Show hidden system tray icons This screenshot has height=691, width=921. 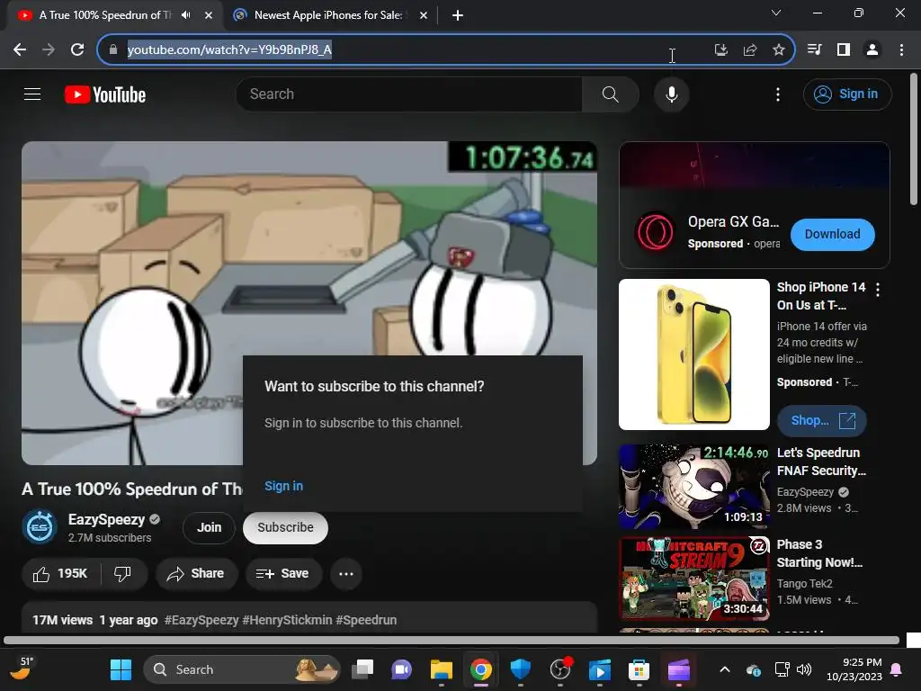click(x=725, y=669)
